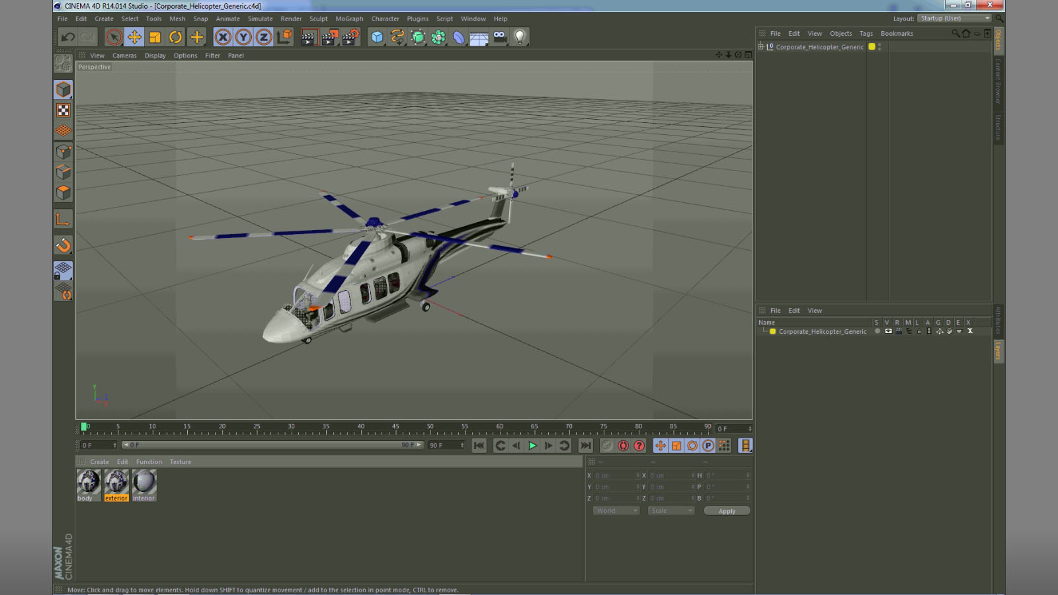
Task: Click the Apply button
Action: [727, 511]
